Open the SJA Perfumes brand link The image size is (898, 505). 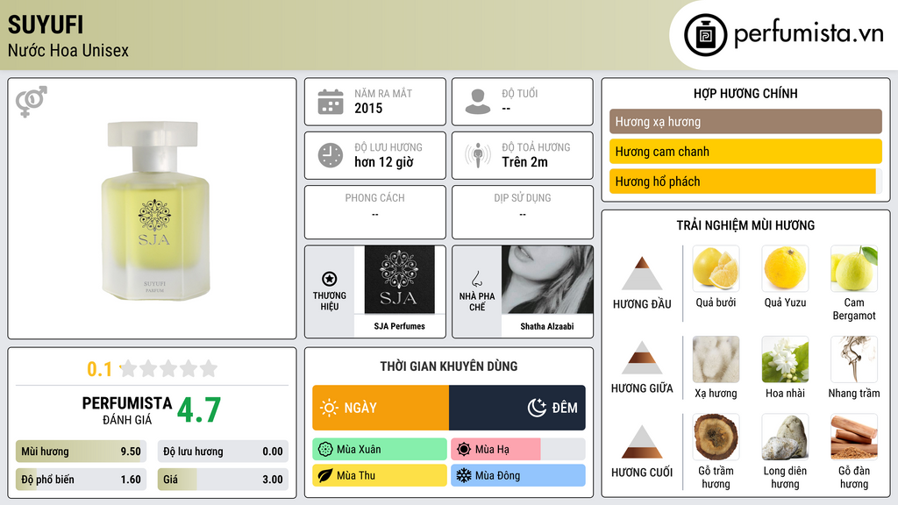(399, 326)
